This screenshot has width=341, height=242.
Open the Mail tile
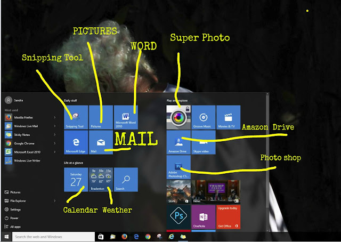[101, 142]
